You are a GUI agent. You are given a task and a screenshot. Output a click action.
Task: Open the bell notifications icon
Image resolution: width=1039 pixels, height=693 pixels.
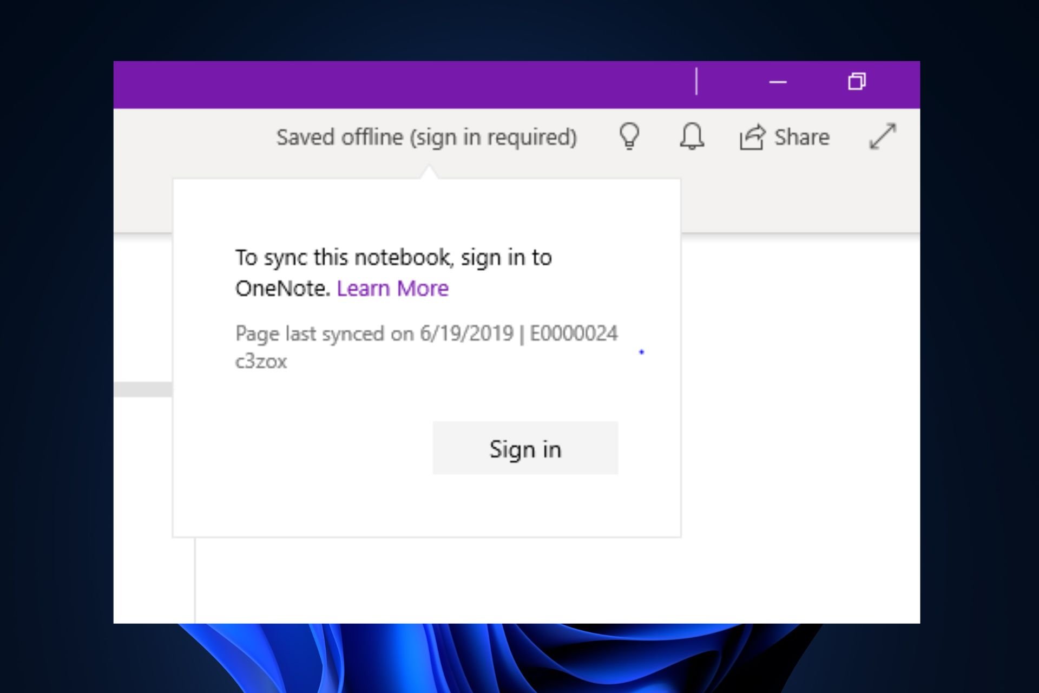(x=692, y=136)
